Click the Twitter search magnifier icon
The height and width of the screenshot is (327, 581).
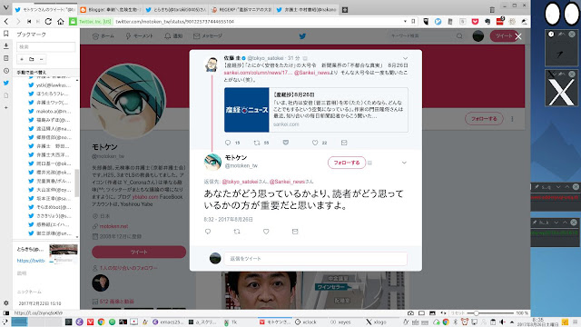pos(459,36)
